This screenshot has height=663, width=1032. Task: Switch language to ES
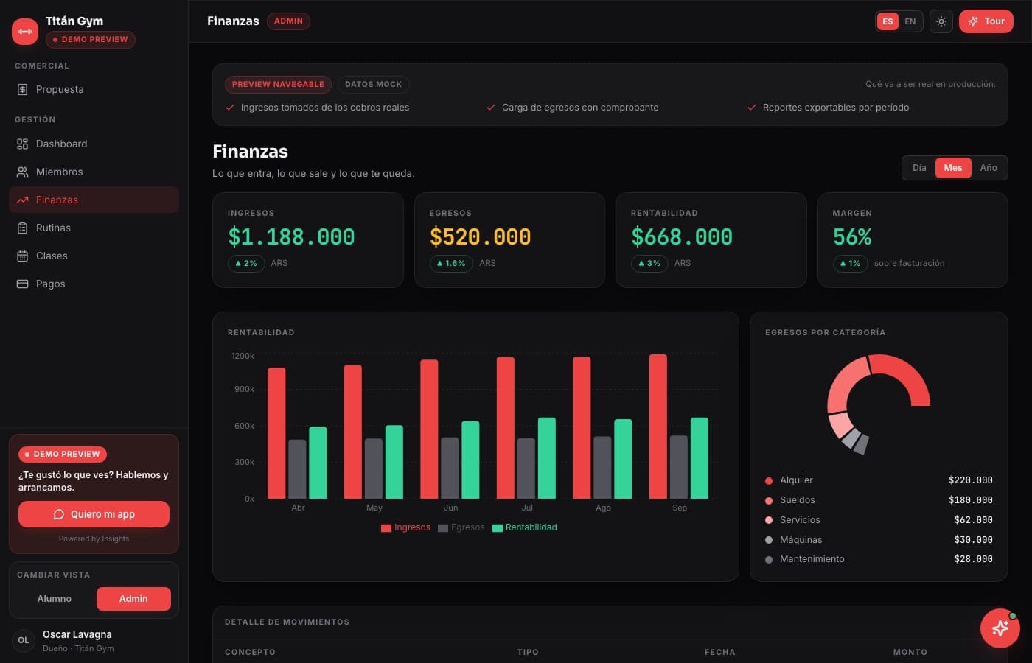pos(888,21)
